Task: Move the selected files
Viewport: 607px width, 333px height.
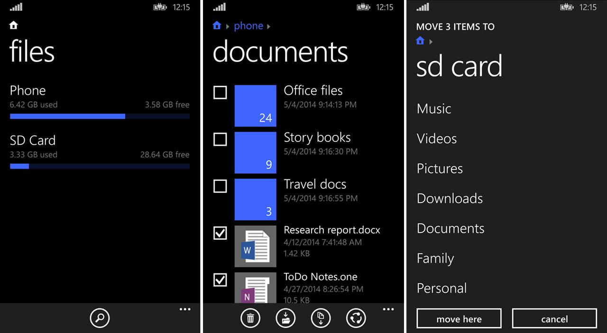Action: [285, 318]
